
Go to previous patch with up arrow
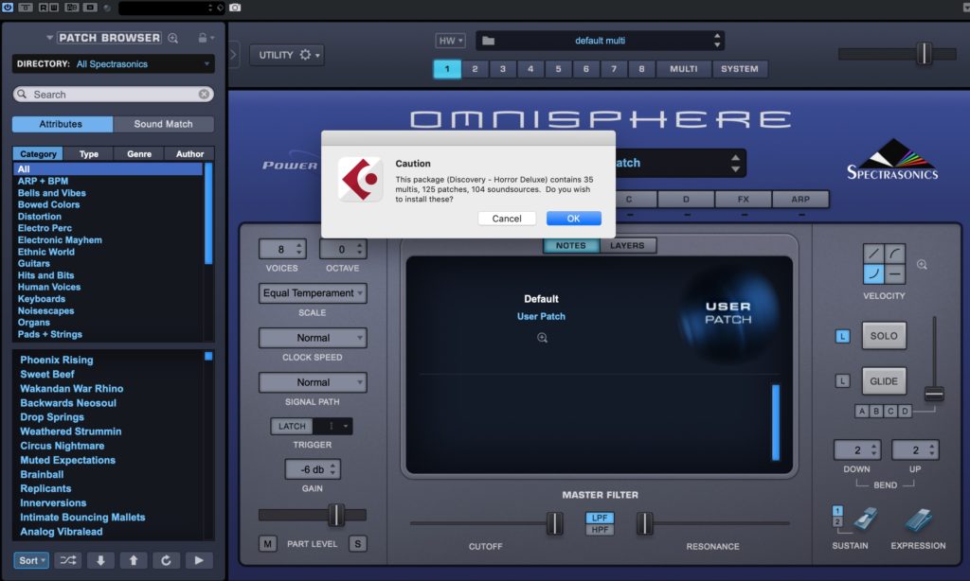pyautogui.click(x=133, y=560)
